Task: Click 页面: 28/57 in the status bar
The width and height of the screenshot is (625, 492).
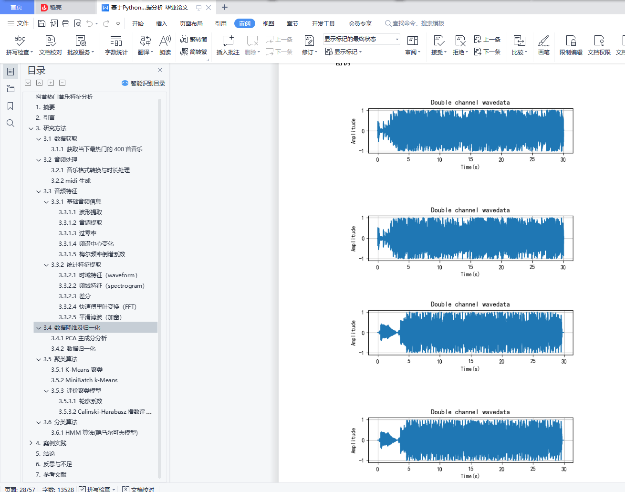Action: (20, 489)
